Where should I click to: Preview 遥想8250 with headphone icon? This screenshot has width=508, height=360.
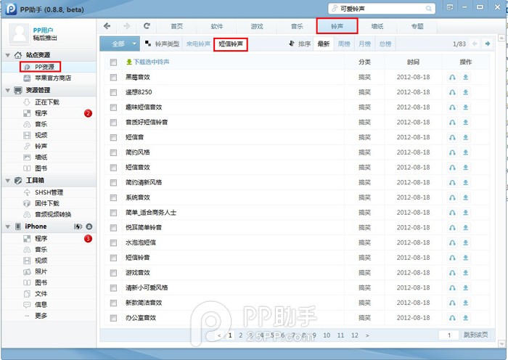(x=452, y=92)
